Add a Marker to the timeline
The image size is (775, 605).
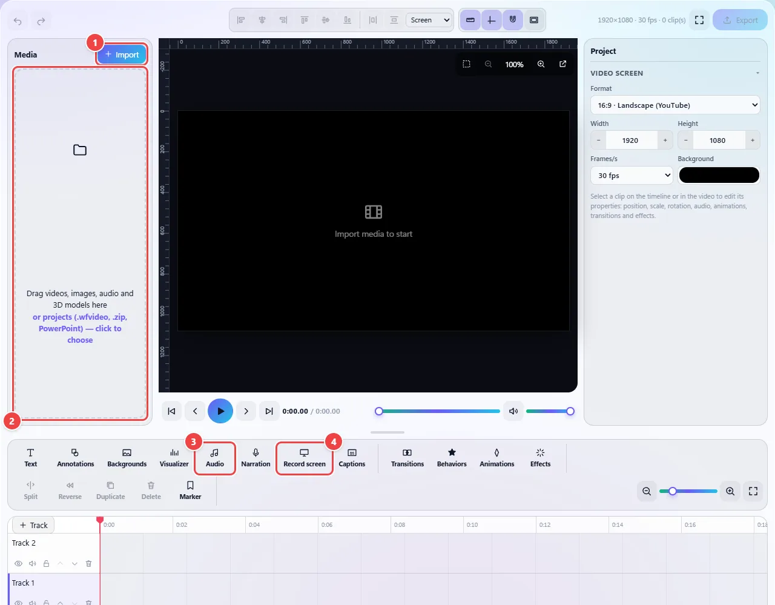coord(190,491)
